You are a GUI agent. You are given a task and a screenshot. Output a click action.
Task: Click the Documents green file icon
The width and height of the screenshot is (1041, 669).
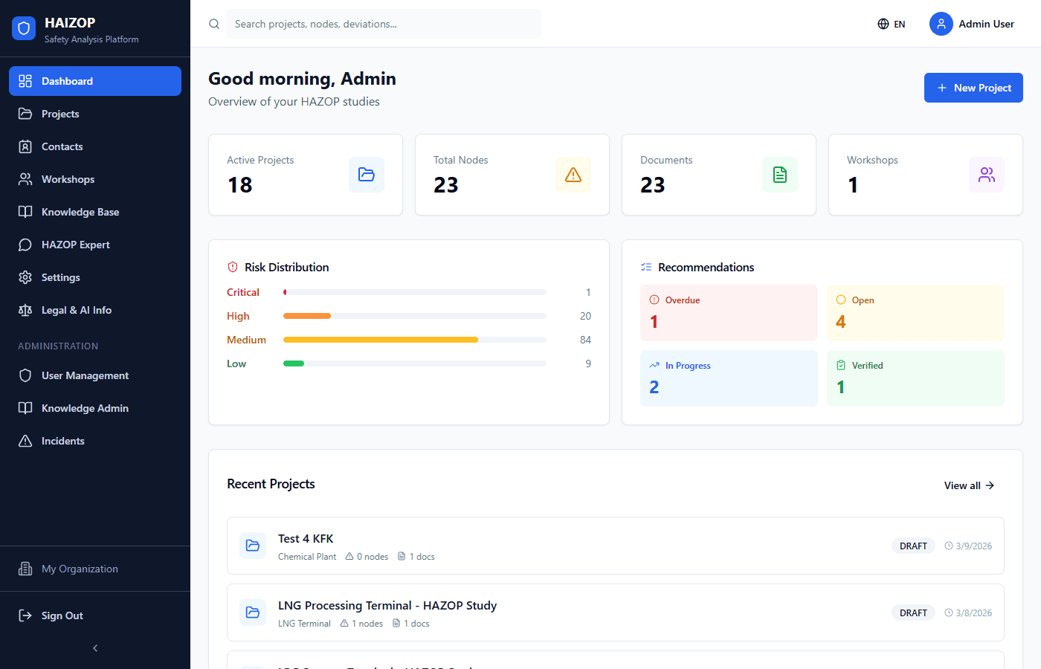click(780, 175)
